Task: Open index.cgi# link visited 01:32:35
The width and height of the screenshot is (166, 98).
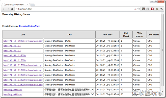Action: pyautogui.click(x=23, y=80)
